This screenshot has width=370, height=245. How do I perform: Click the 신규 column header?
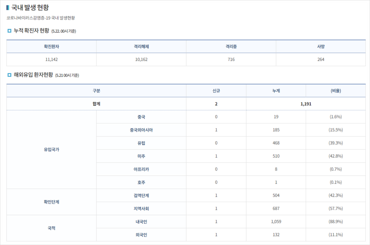coord(216,91)
